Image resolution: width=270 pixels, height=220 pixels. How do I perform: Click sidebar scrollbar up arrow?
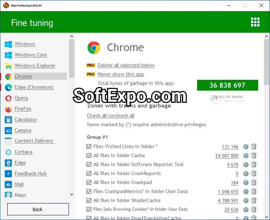[72, 36]
